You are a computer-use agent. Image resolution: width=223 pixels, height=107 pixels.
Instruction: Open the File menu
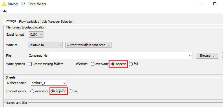pyautogui.click(x=4, y=11)
